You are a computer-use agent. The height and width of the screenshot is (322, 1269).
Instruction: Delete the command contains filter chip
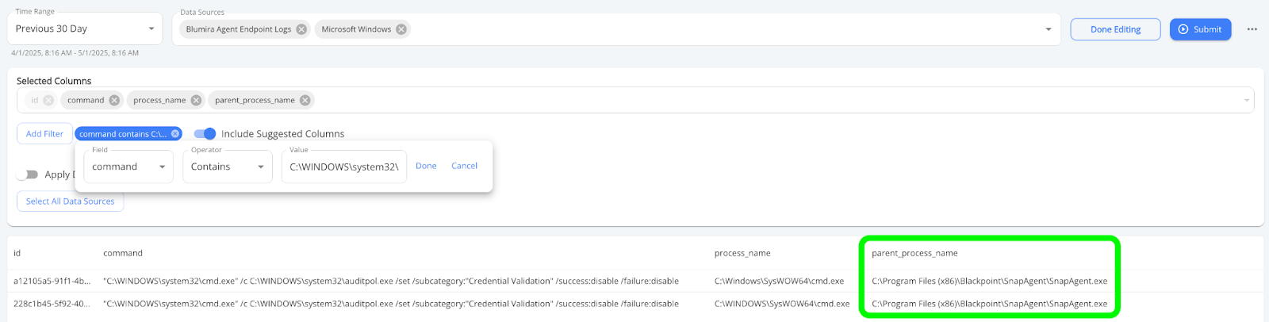click(x=175, y=134)
